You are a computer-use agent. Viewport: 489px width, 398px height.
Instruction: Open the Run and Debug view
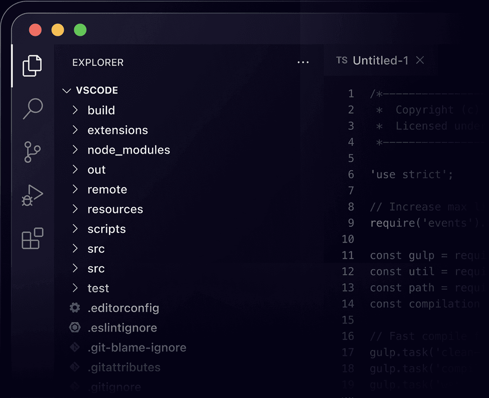32,195
